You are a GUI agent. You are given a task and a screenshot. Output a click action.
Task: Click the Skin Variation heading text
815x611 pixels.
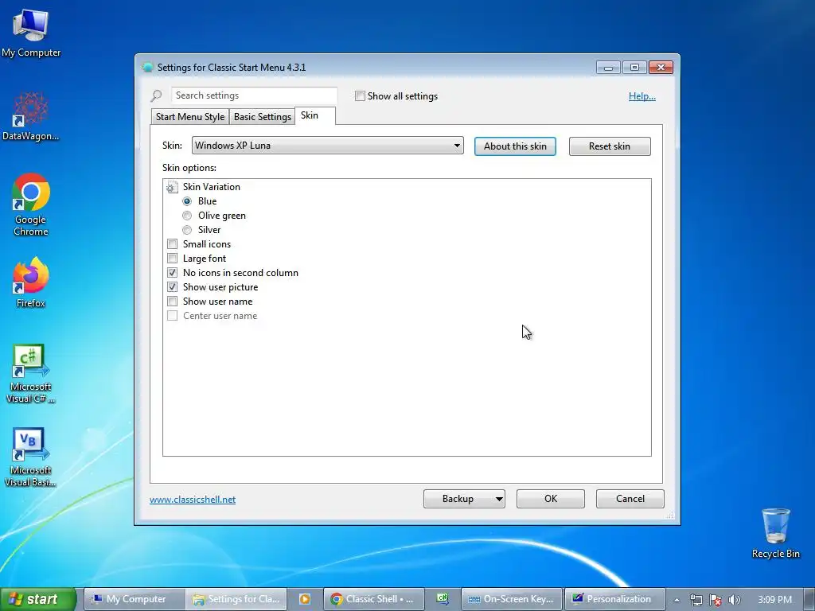pyautogui.click(x=212, y=187)
